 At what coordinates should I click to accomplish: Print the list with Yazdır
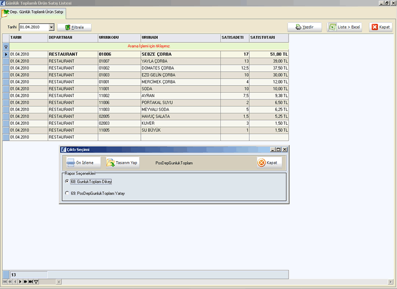(x=304, y=27)
